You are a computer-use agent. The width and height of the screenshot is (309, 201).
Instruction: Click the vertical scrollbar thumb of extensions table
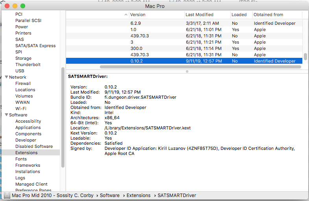[x=305, y=57]
